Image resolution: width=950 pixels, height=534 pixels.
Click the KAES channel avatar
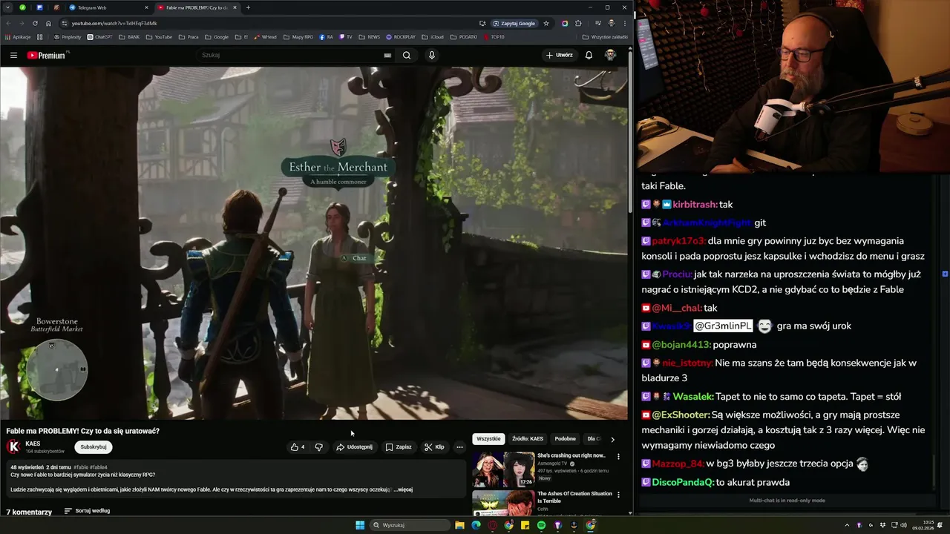point(13,446)
